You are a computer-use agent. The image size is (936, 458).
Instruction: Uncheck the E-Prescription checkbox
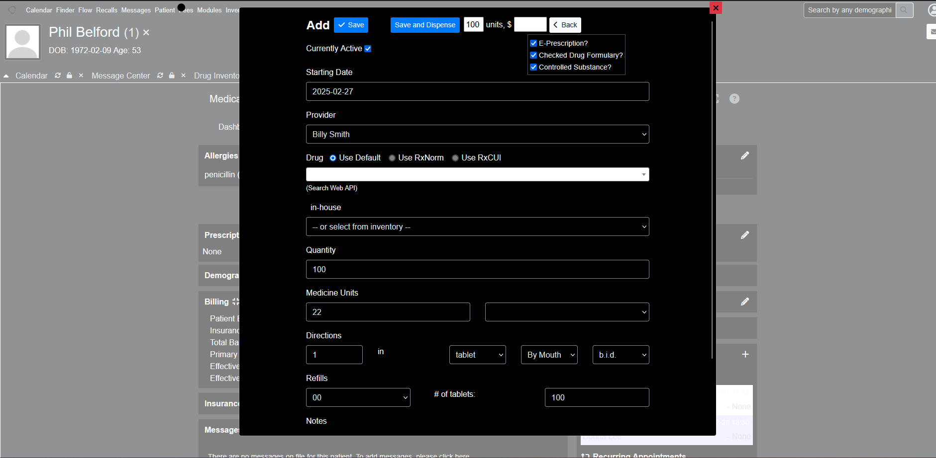point(533,43)
